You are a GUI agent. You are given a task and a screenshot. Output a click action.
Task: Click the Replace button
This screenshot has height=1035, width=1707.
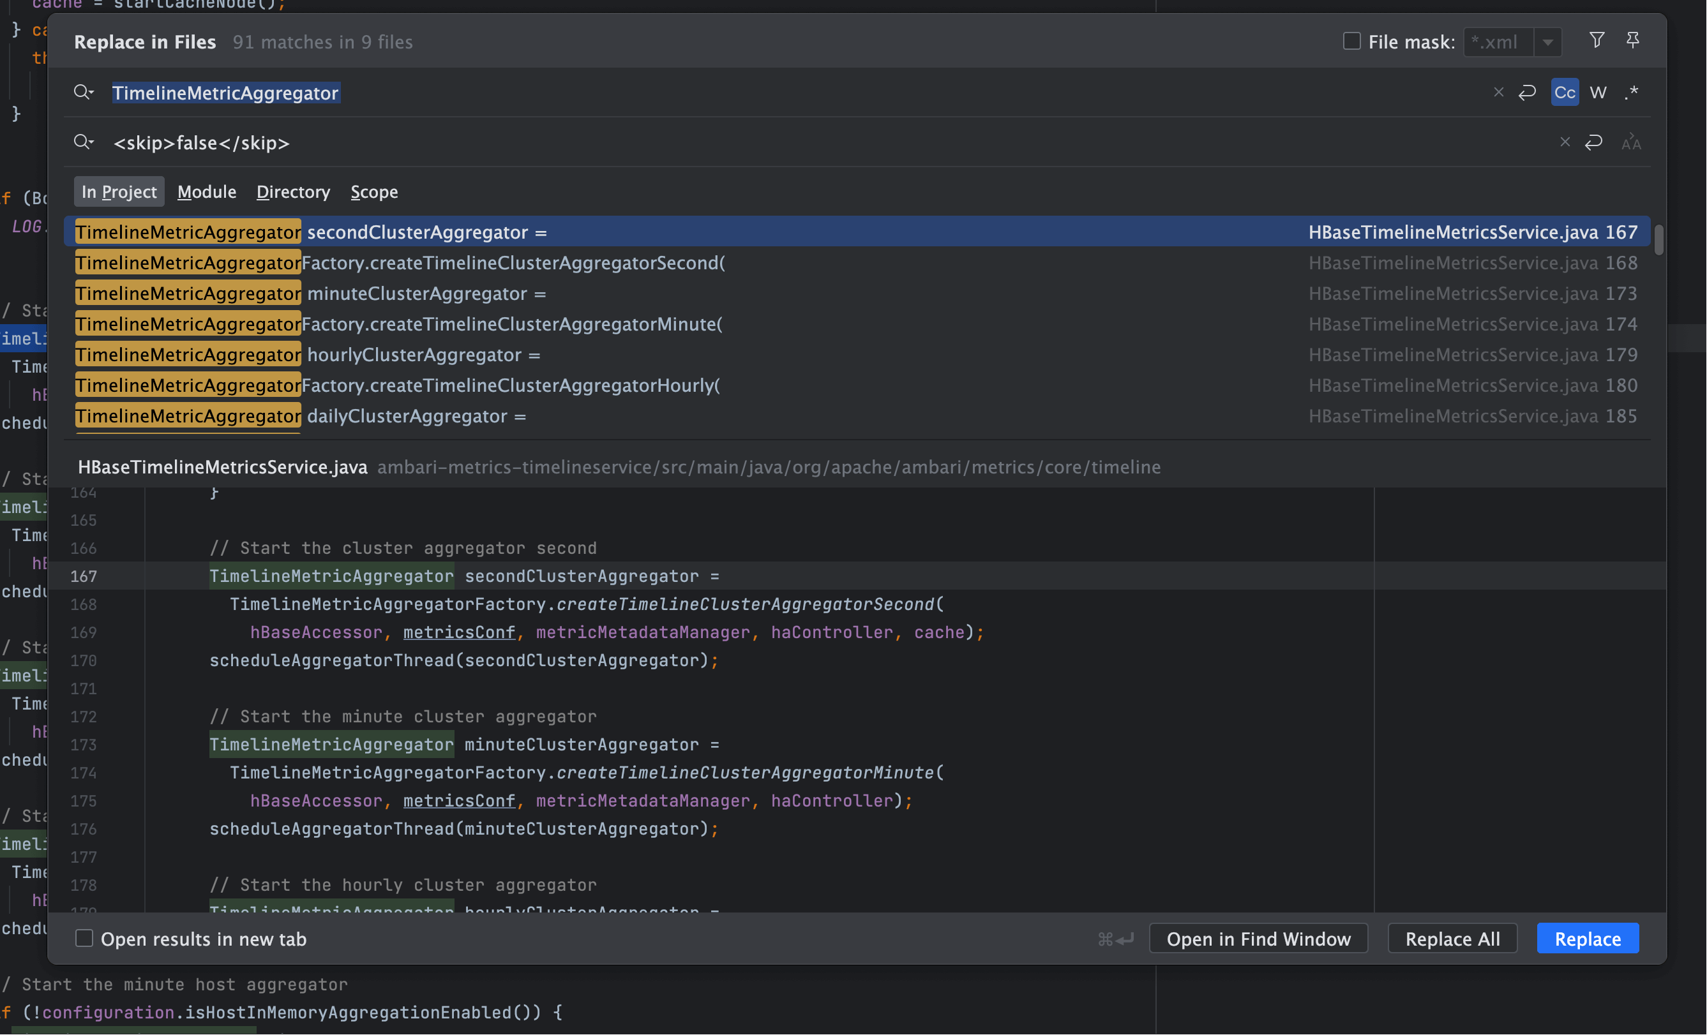[x=1588, y=939]
